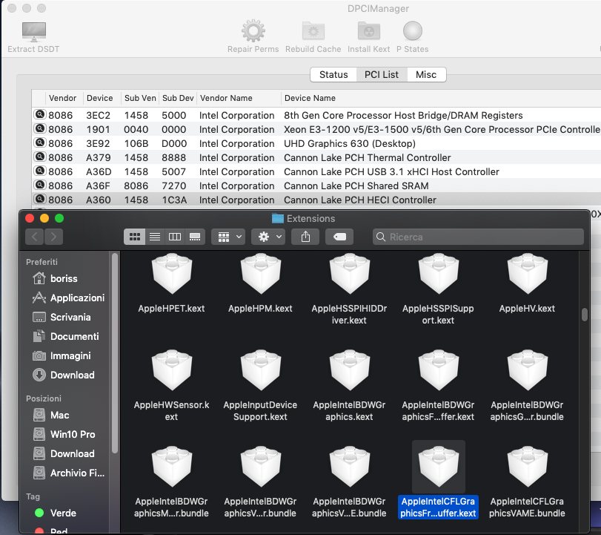Select AppleHPM.kext file

click(x=260, y=284)
